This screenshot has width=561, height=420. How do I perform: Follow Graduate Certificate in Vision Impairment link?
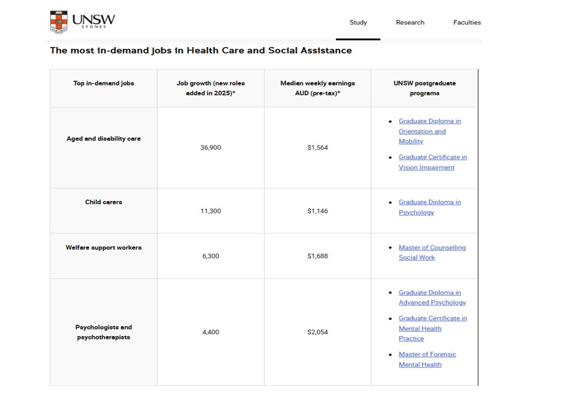point(432,162)
